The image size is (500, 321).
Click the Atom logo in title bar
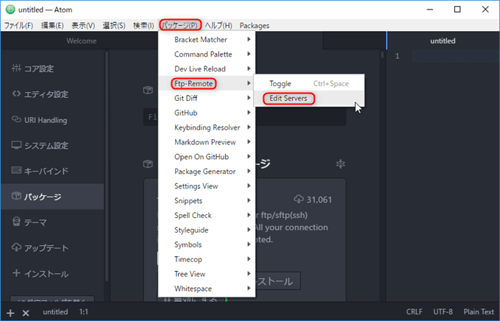(10, 10)
